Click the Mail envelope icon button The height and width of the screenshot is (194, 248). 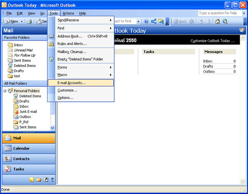tap(8, 138)
